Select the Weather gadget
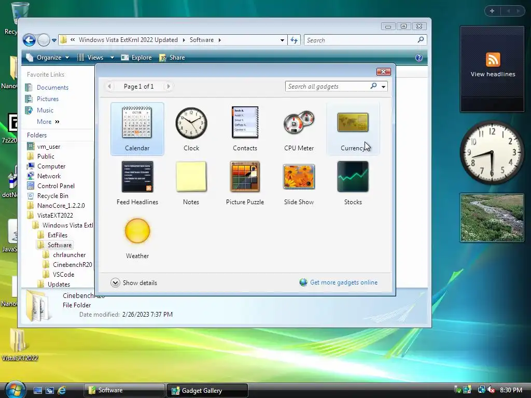The image size is (531, 398). [137, 237]
